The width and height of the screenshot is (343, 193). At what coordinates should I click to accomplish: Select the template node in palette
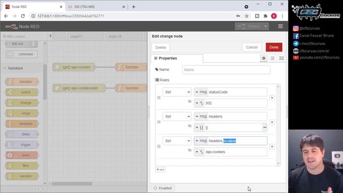22,124
